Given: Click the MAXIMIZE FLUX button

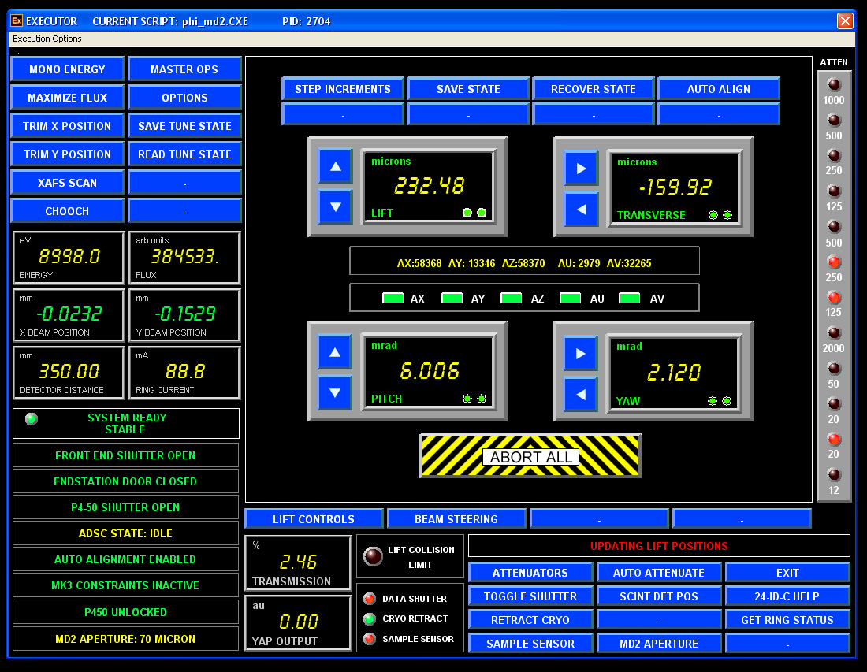Looking at the screenshot, I should [68, 98].
